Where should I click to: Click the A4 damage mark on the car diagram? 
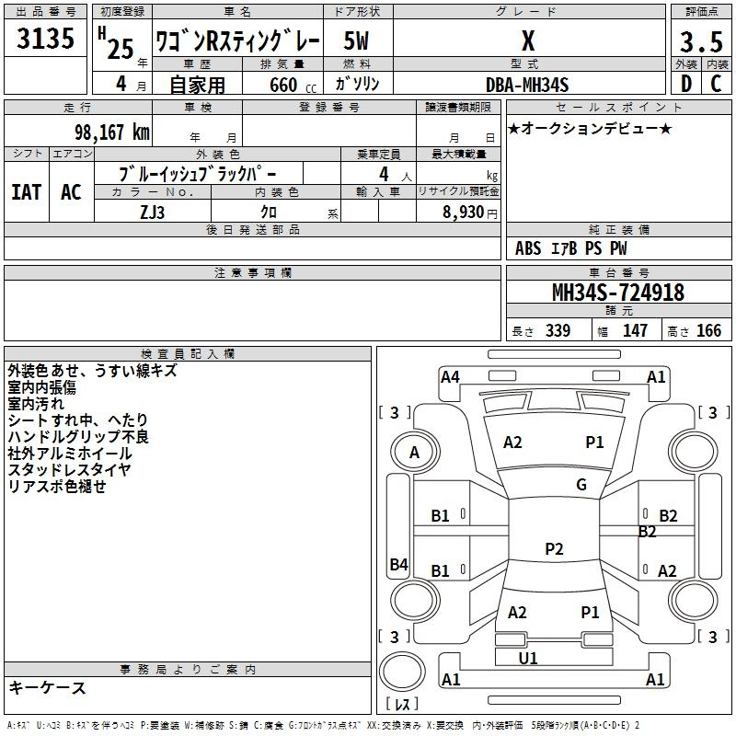(x=450, y=376)
